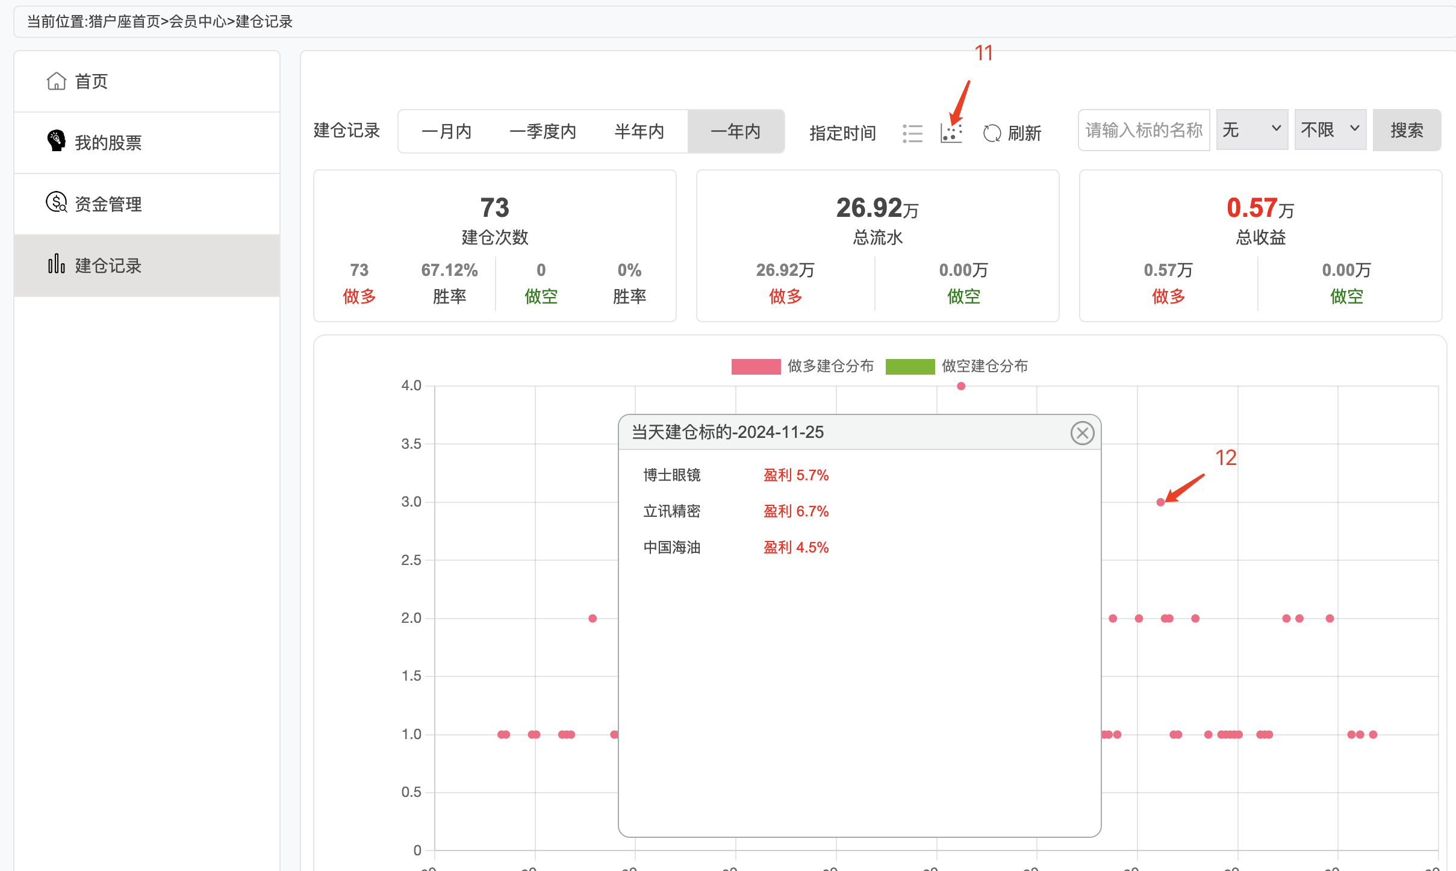Open 建仓记录 in the sidebar
Viewport: 1456px width, 871px height.
(147, 266)
